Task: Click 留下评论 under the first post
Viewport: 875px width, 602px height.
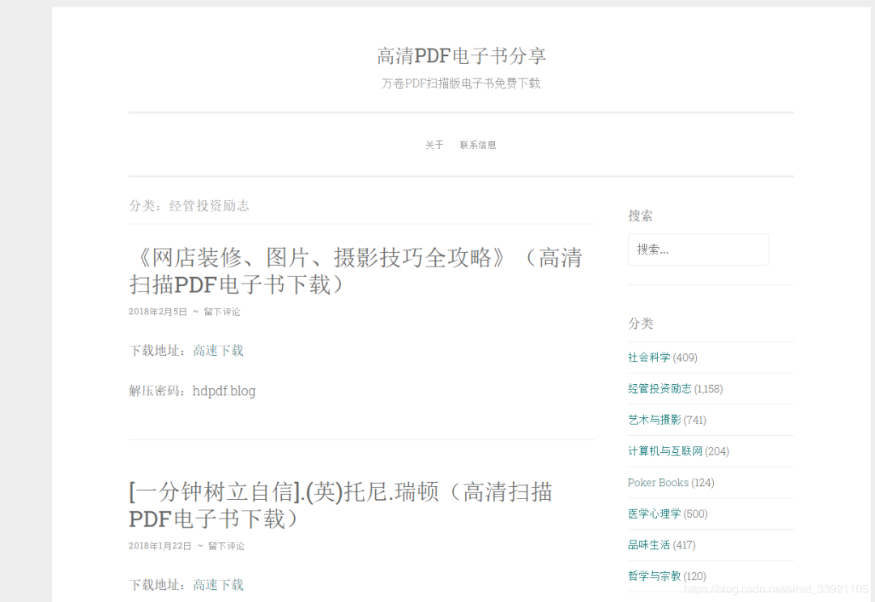Action: [221, 312]
